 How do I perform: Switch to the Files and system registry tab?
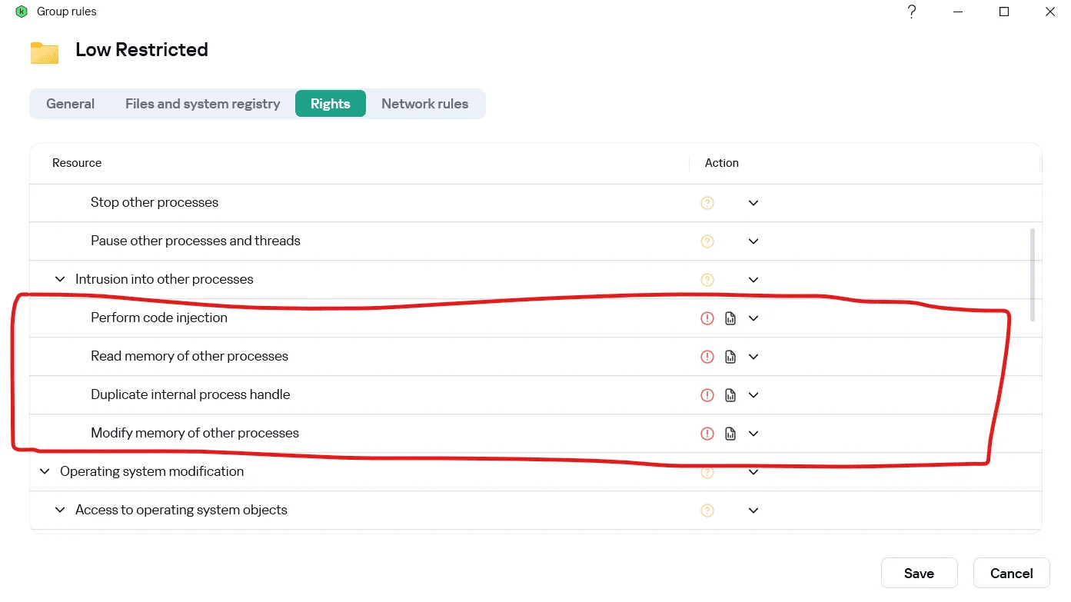point(202,104)
